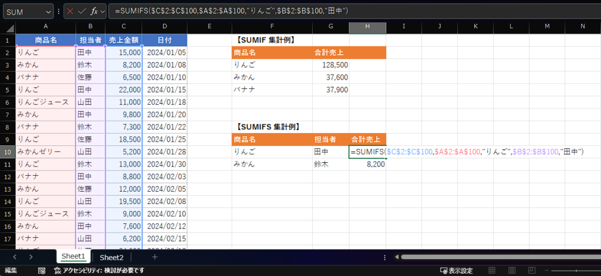
Task: Open the macro recording icon in status bar
Action: [x=42, y=271]
